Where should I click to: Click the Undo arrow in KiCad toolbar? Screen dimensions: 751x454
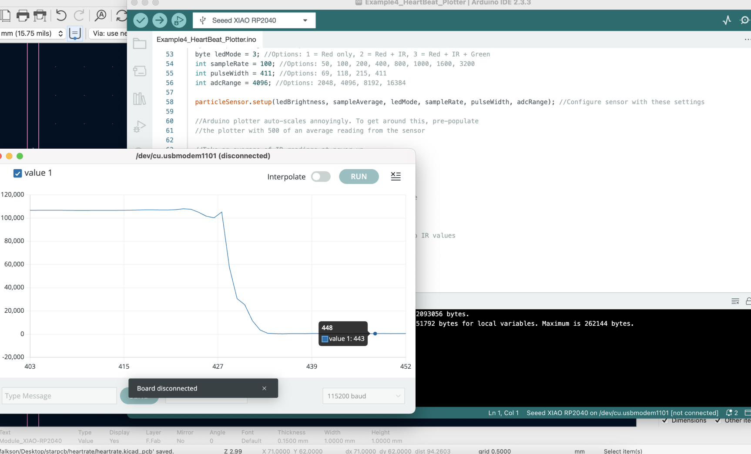click(61, 16)
